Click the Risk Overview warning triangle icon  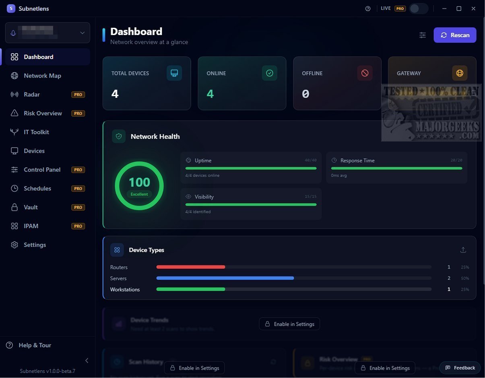14,113
